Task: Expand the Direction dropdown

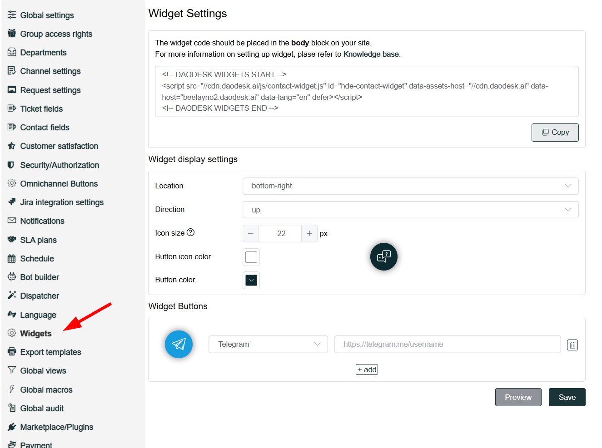Action: pyautogui.click(x=410, y=210)
